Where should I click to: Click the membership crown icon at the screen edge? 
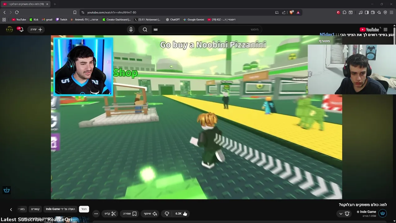pyautogui.click(x=6, y=190)
